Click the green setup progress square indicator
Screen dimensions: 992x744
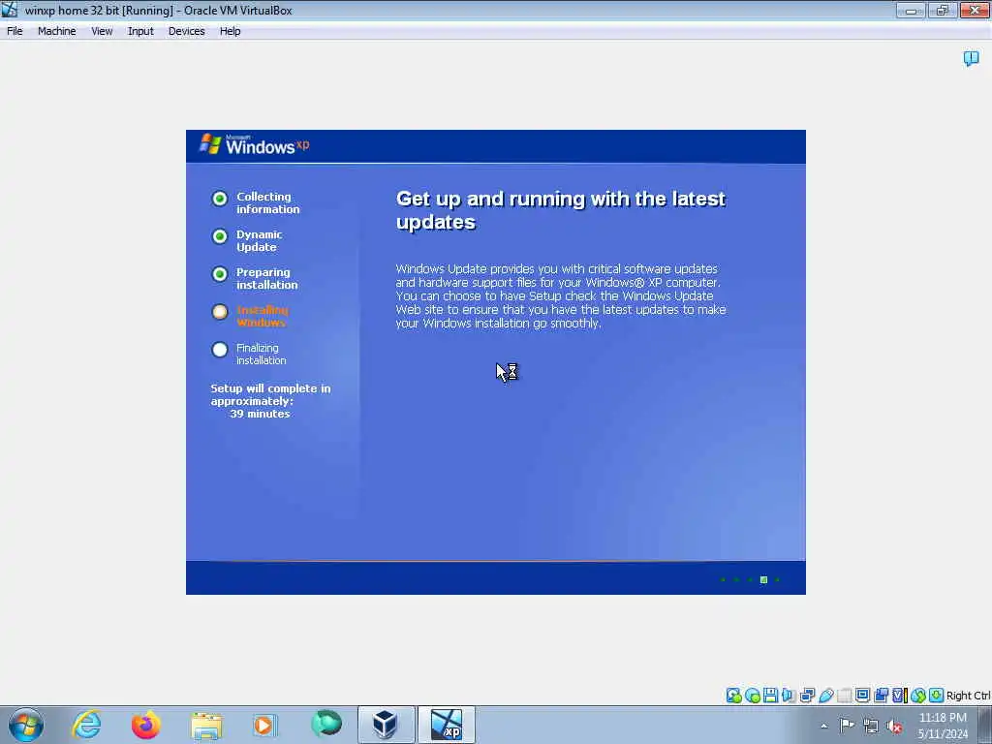pyautogui.click(x=763, y=579)
